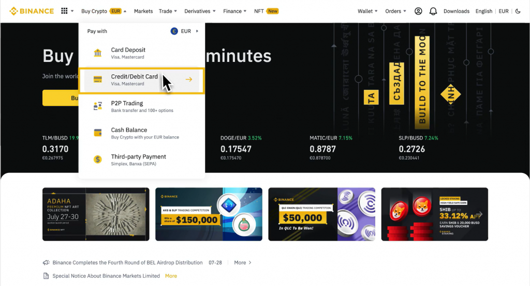Click the P2P Trading icon
This screenshot has width=530, height=286.
98,106
